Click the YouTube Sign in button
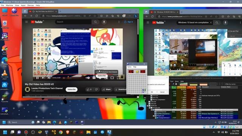Viewport: 242px width, 136px height. click(x=129, y=22)
